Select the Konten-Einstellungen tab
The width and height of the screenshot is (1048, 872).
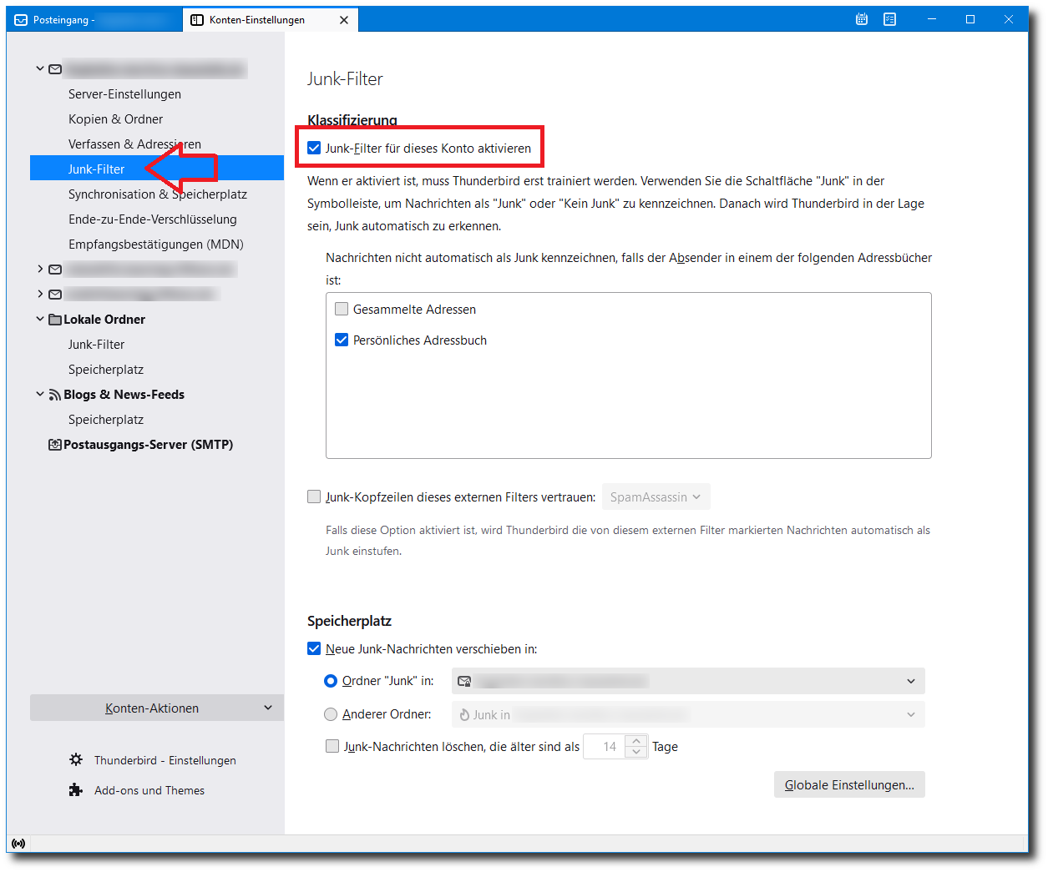tap(271, 19)
